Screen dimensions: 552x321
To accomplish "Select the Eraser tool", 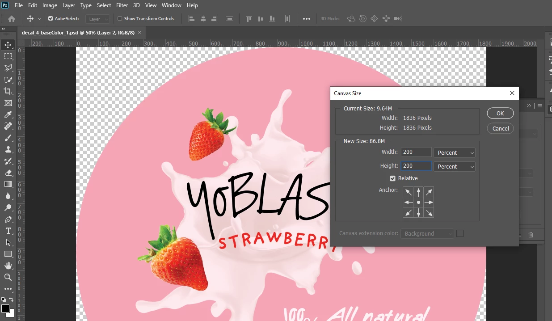I will point(8,173).
